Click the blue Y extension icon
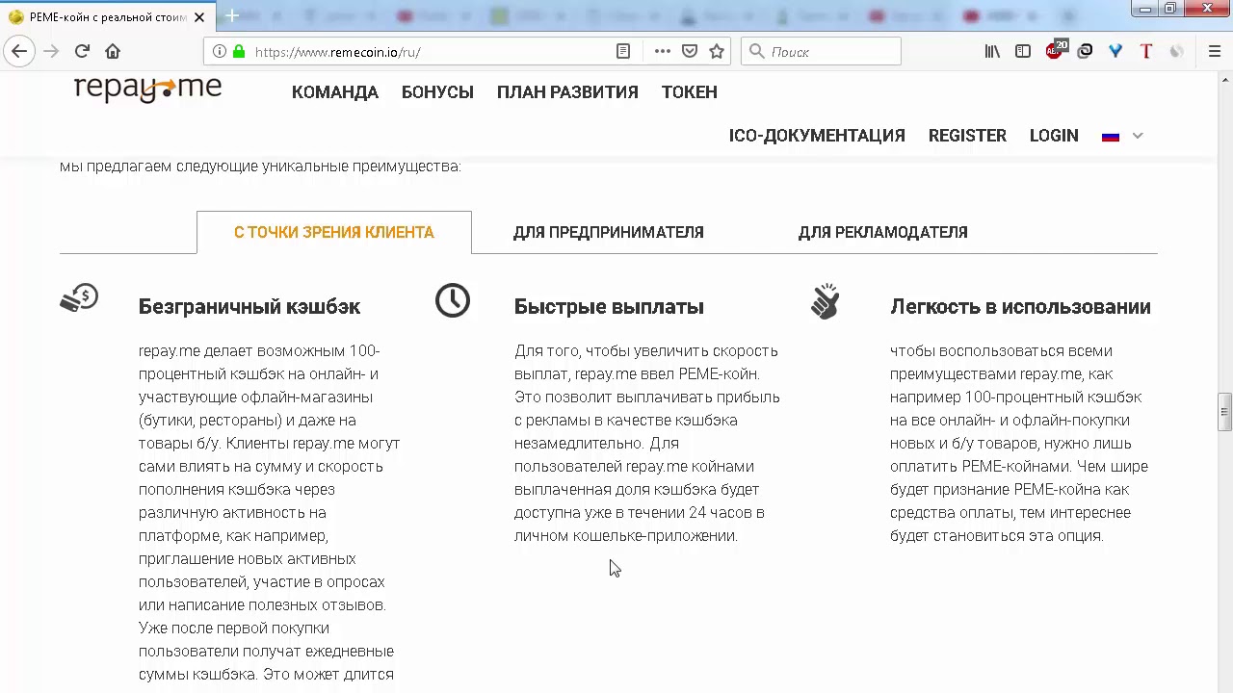 point(1115,52)
